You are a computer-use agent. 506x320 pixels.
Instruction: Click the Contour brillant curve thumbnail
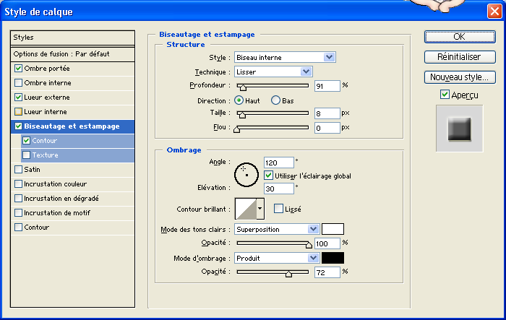245,209
